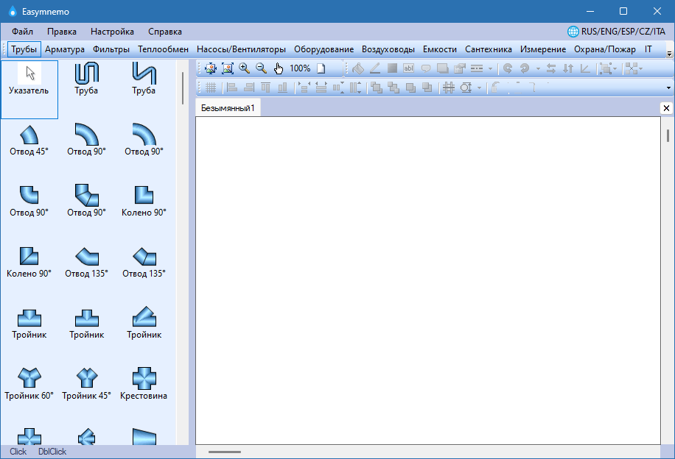Click the align left edges icon
The width and height of the screenshot is (675, 459).
pyautogui.click(x=232, y=88)
